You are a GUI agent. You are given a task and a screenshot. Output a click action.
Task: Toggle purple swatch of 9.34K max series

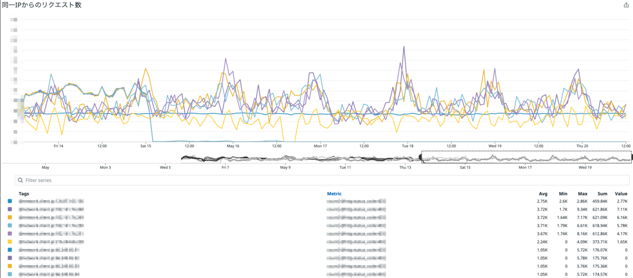pyautogui.click(x=9, y=209)
